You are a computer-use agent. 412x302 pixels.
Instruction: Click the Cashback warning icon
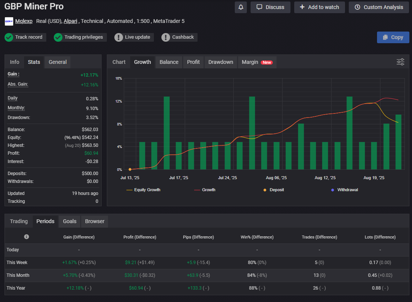[x=166, y=37]
